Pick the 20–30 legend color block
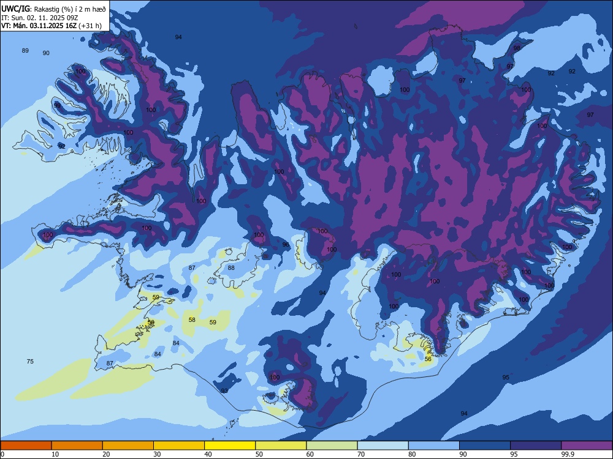 (x=128, y=446)
